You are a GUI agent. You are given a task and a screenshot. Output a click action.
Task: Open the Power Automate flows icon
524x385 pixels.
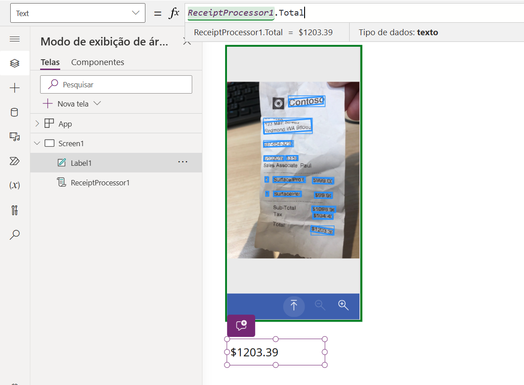pyautogui.click(x=15, y=161)
